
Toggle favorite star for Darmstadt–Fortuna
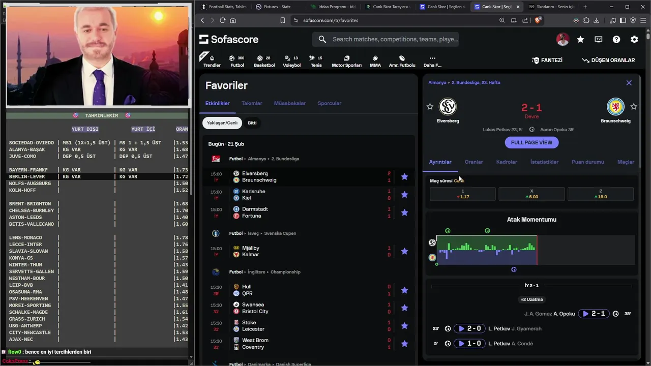tap(404, 212)
